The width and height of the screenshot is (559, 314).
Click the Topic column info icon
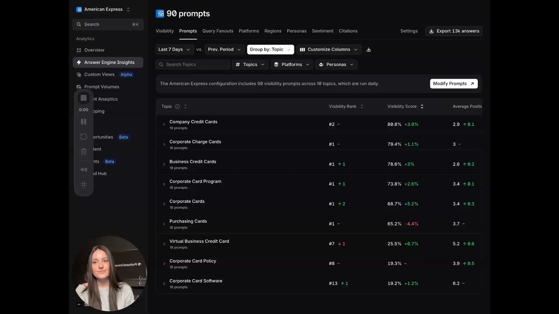coord(177,106)
